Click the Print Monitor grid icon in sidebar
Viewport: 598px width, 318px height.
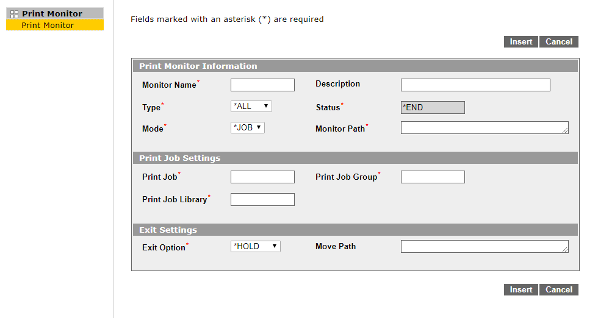coord(15,13)
